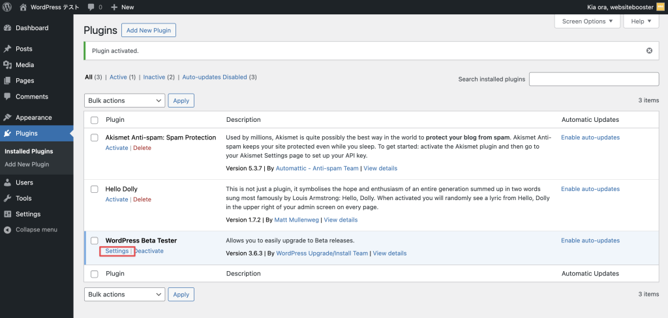Click the WordPress Beta Tester plugin title
The height and width of the screenshot is (318, 668).
coord(141,240)
